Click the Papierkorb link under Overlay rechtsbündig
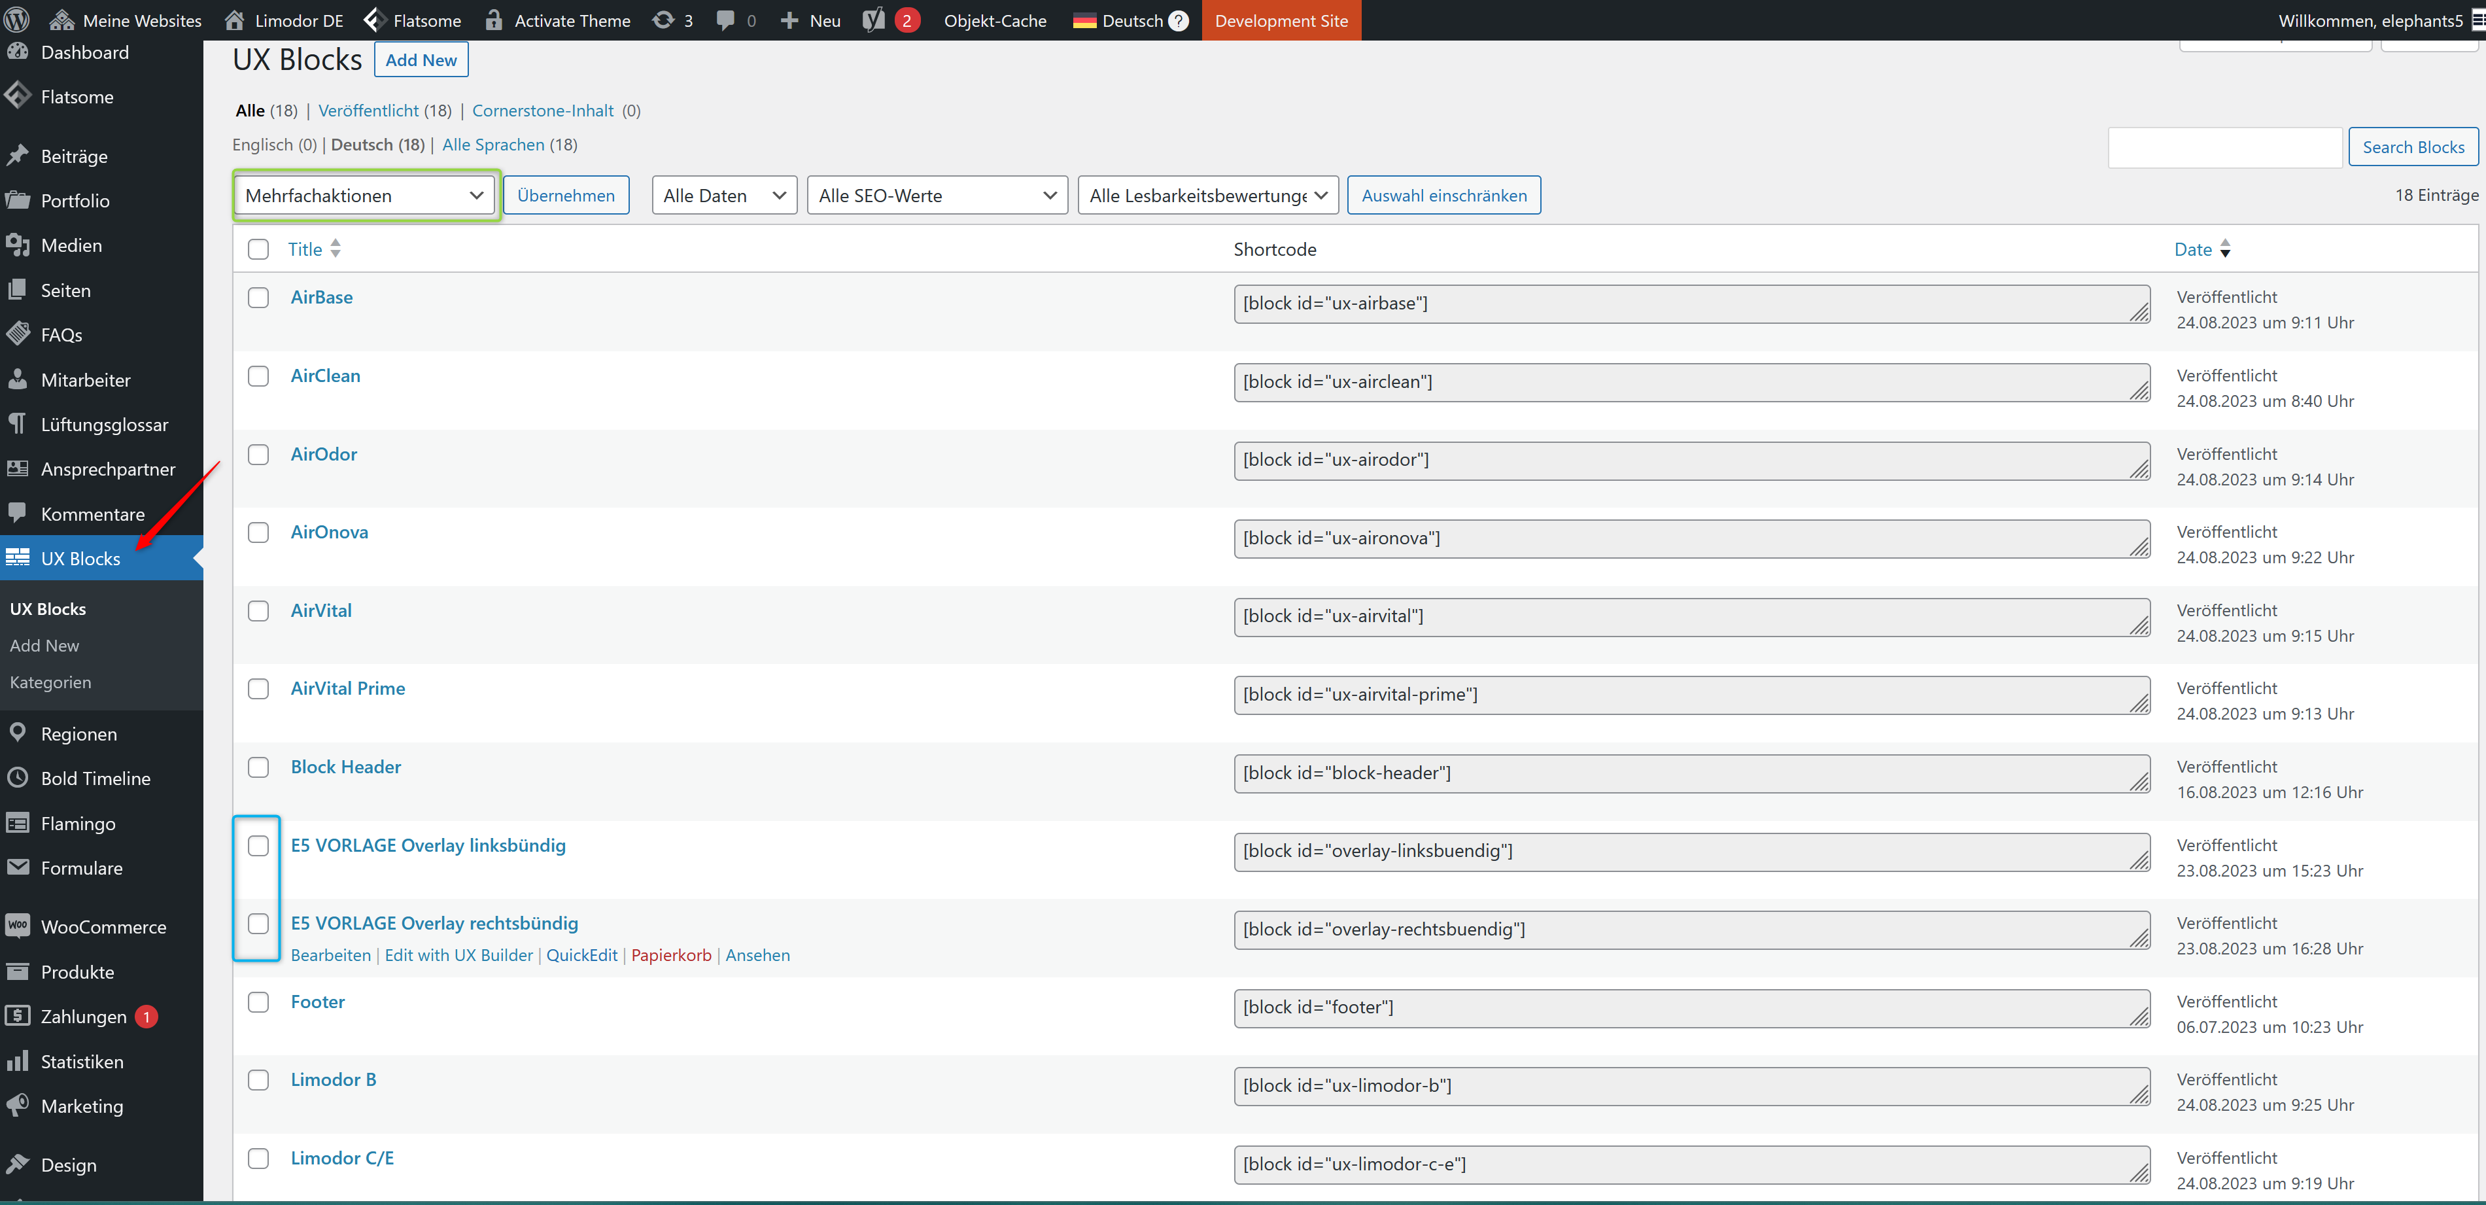Screen dimensions: 2486x1205 [671, 955]
